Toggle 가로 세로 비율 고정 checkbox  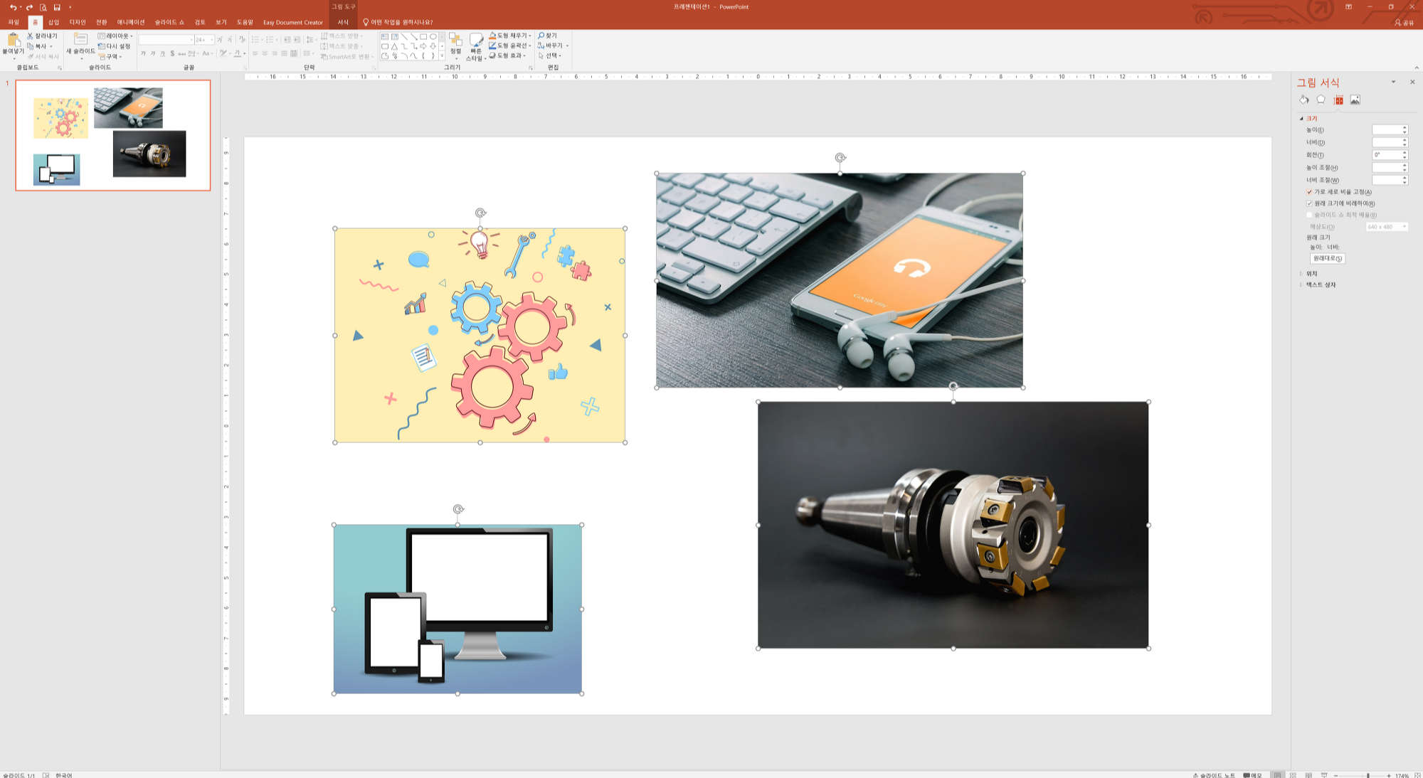pyautogui.click(x=1309, y=192)
